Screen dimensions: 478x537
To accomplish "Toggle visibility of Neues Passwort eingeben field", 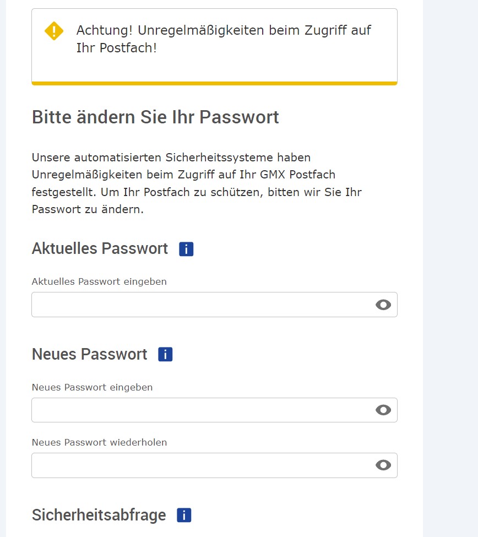I will pos(383,410).
